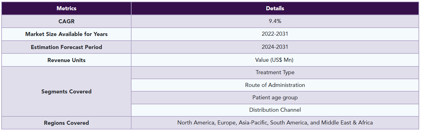This screenshot has height=131, width=421.
Task: Click the Patient age group segment
Action: [x=275, y=97]
